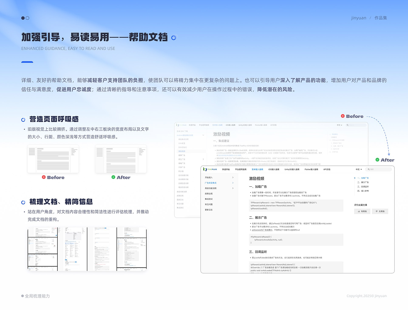
Task: Click the outlined second page indicator dot
Action: click(x=27, y=18)
